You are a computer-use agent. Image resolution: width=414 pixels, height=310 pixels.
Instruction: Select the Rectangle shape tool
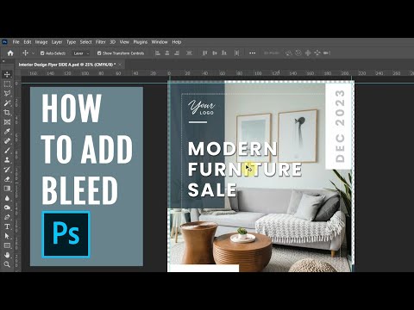pos(7,245)
